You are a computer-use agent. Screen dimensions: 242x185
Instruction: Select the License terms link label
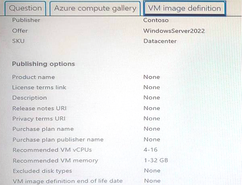pyautogui.click(x=39, y=88)
